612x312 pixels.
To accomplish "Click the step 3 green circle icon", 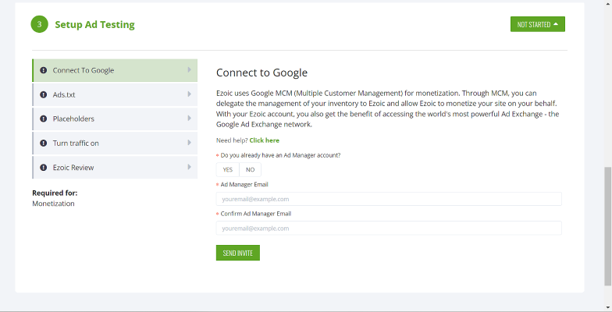I will point(39,24).
